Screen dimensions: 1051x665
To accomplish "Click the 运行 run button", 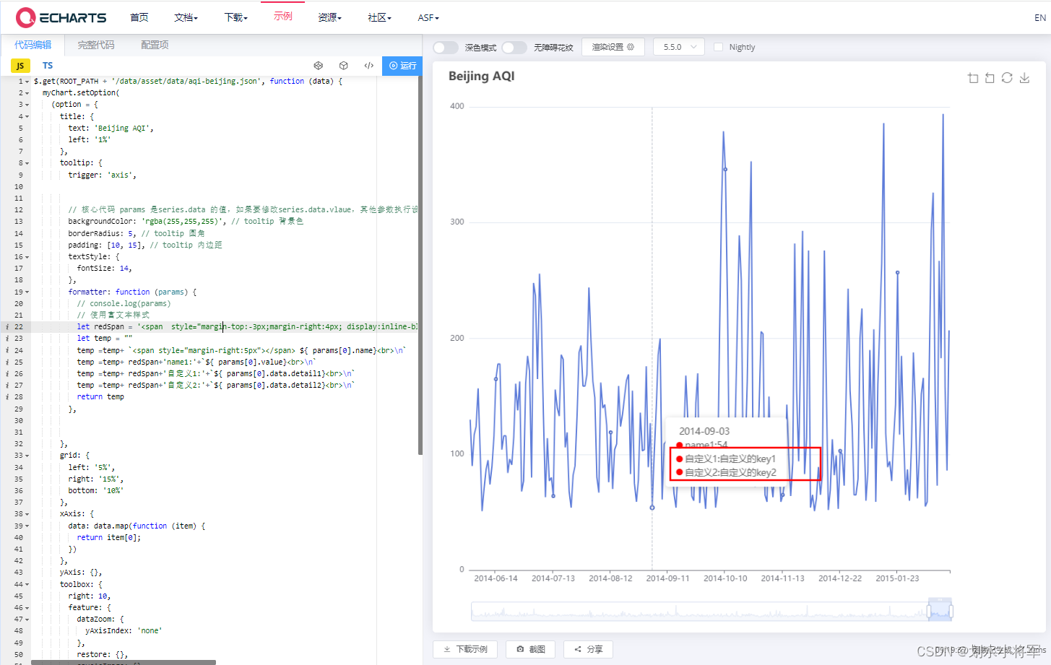I will click(x=402, y=66).
